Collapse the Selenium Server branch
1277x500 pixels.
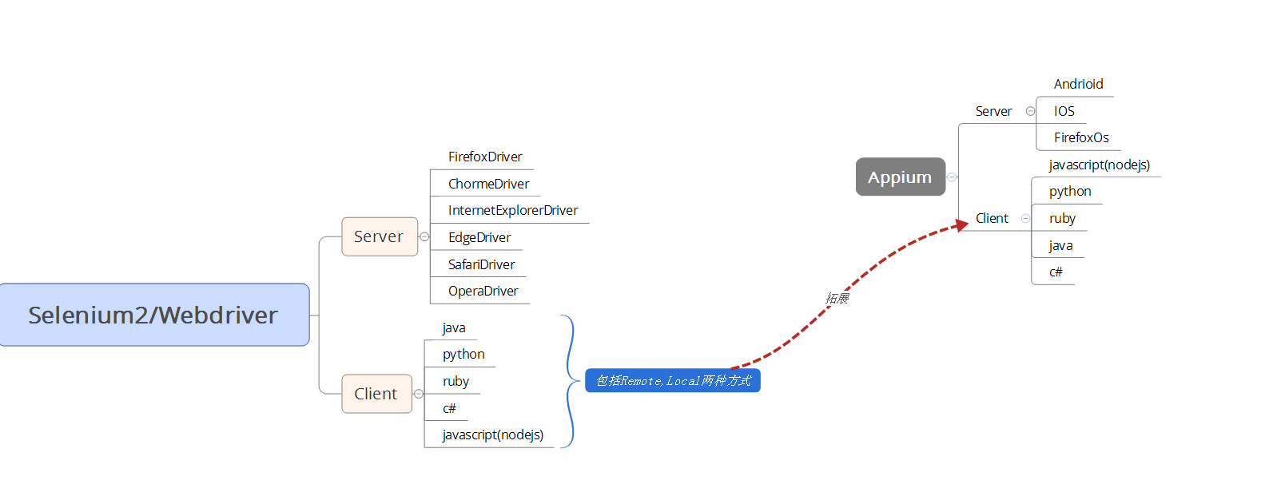424,236
